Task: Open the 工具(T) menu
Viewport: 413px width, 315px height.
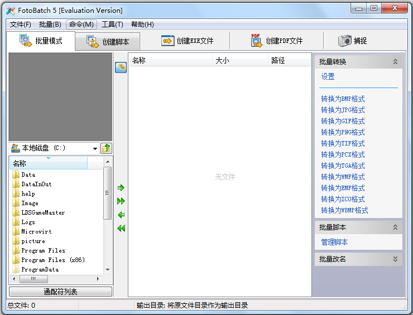Action: point(113,25)
